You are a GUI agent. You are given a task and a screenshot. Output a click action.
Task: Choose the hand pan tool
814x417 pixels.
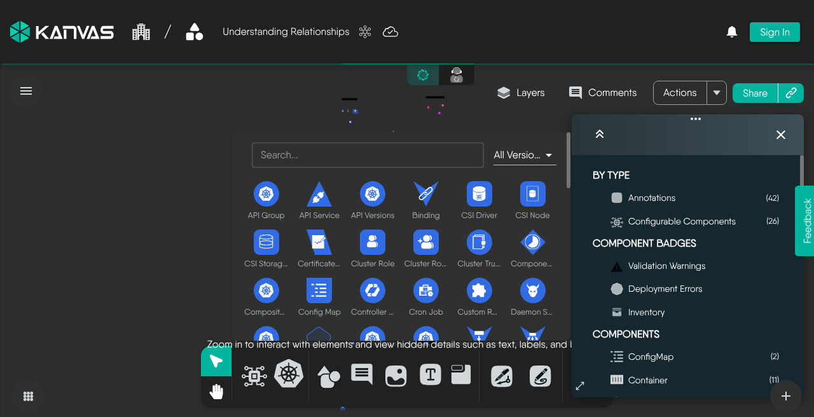216,392
